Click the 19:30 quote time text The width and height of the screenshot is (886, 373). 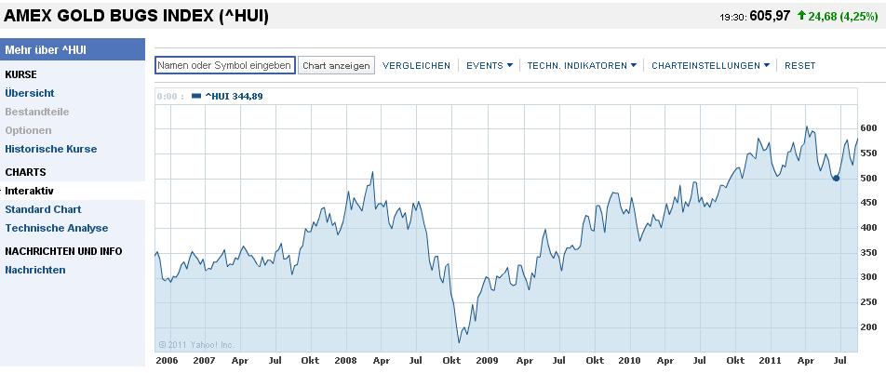(x=733, y=18)
